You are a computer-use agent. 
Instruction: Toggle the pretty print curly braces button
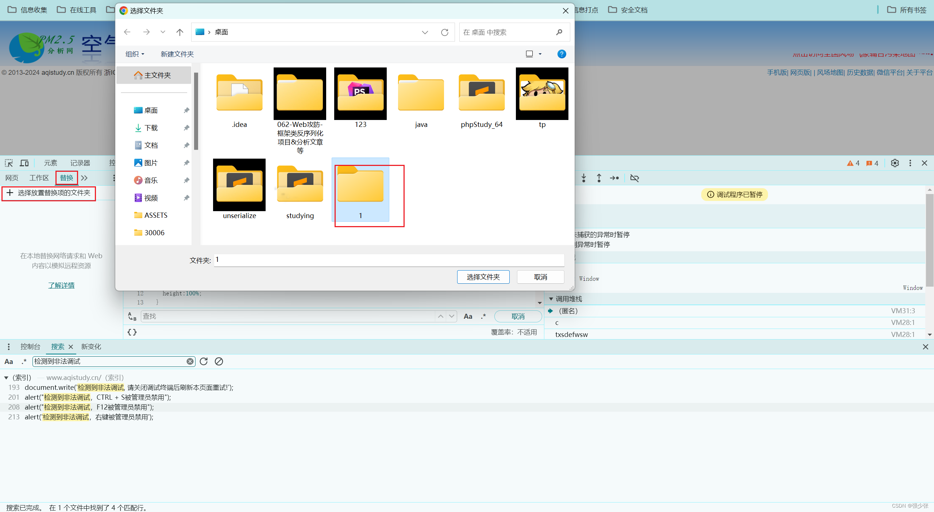[x=132, y=332]
